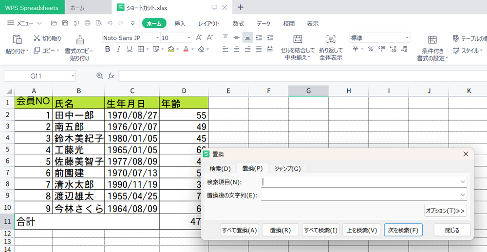Click decrease indent icon

pyautogui.click(x=259, y=37)
